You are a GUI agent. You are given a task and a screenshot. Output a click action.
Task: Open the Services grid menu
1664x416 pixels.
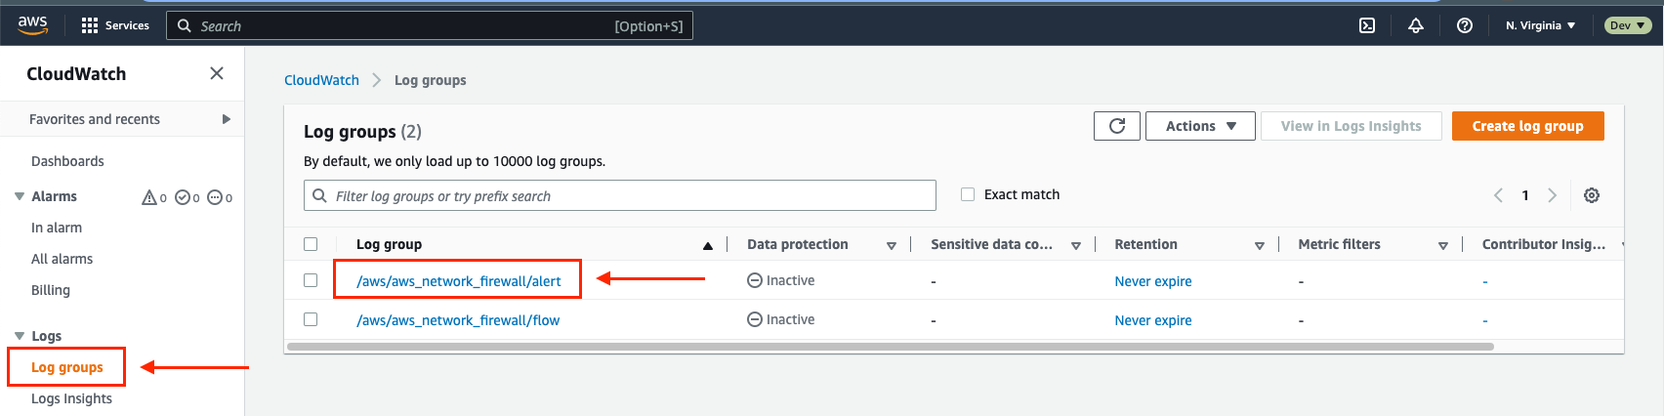(x=115, y=25)
